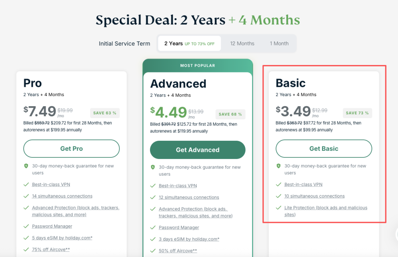The image size is (398, 257).
Task: Click the checkmark beside Basic's Lite Protection
Action: click(279, 208)
